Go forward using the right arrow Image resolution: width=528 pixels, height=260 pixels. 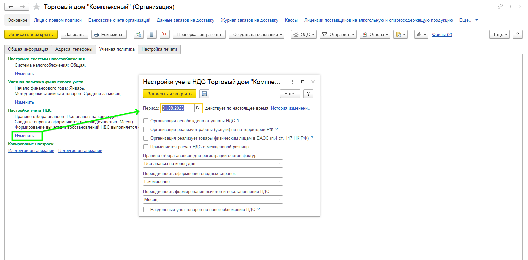pyautogui.click(x=23, y=7)
